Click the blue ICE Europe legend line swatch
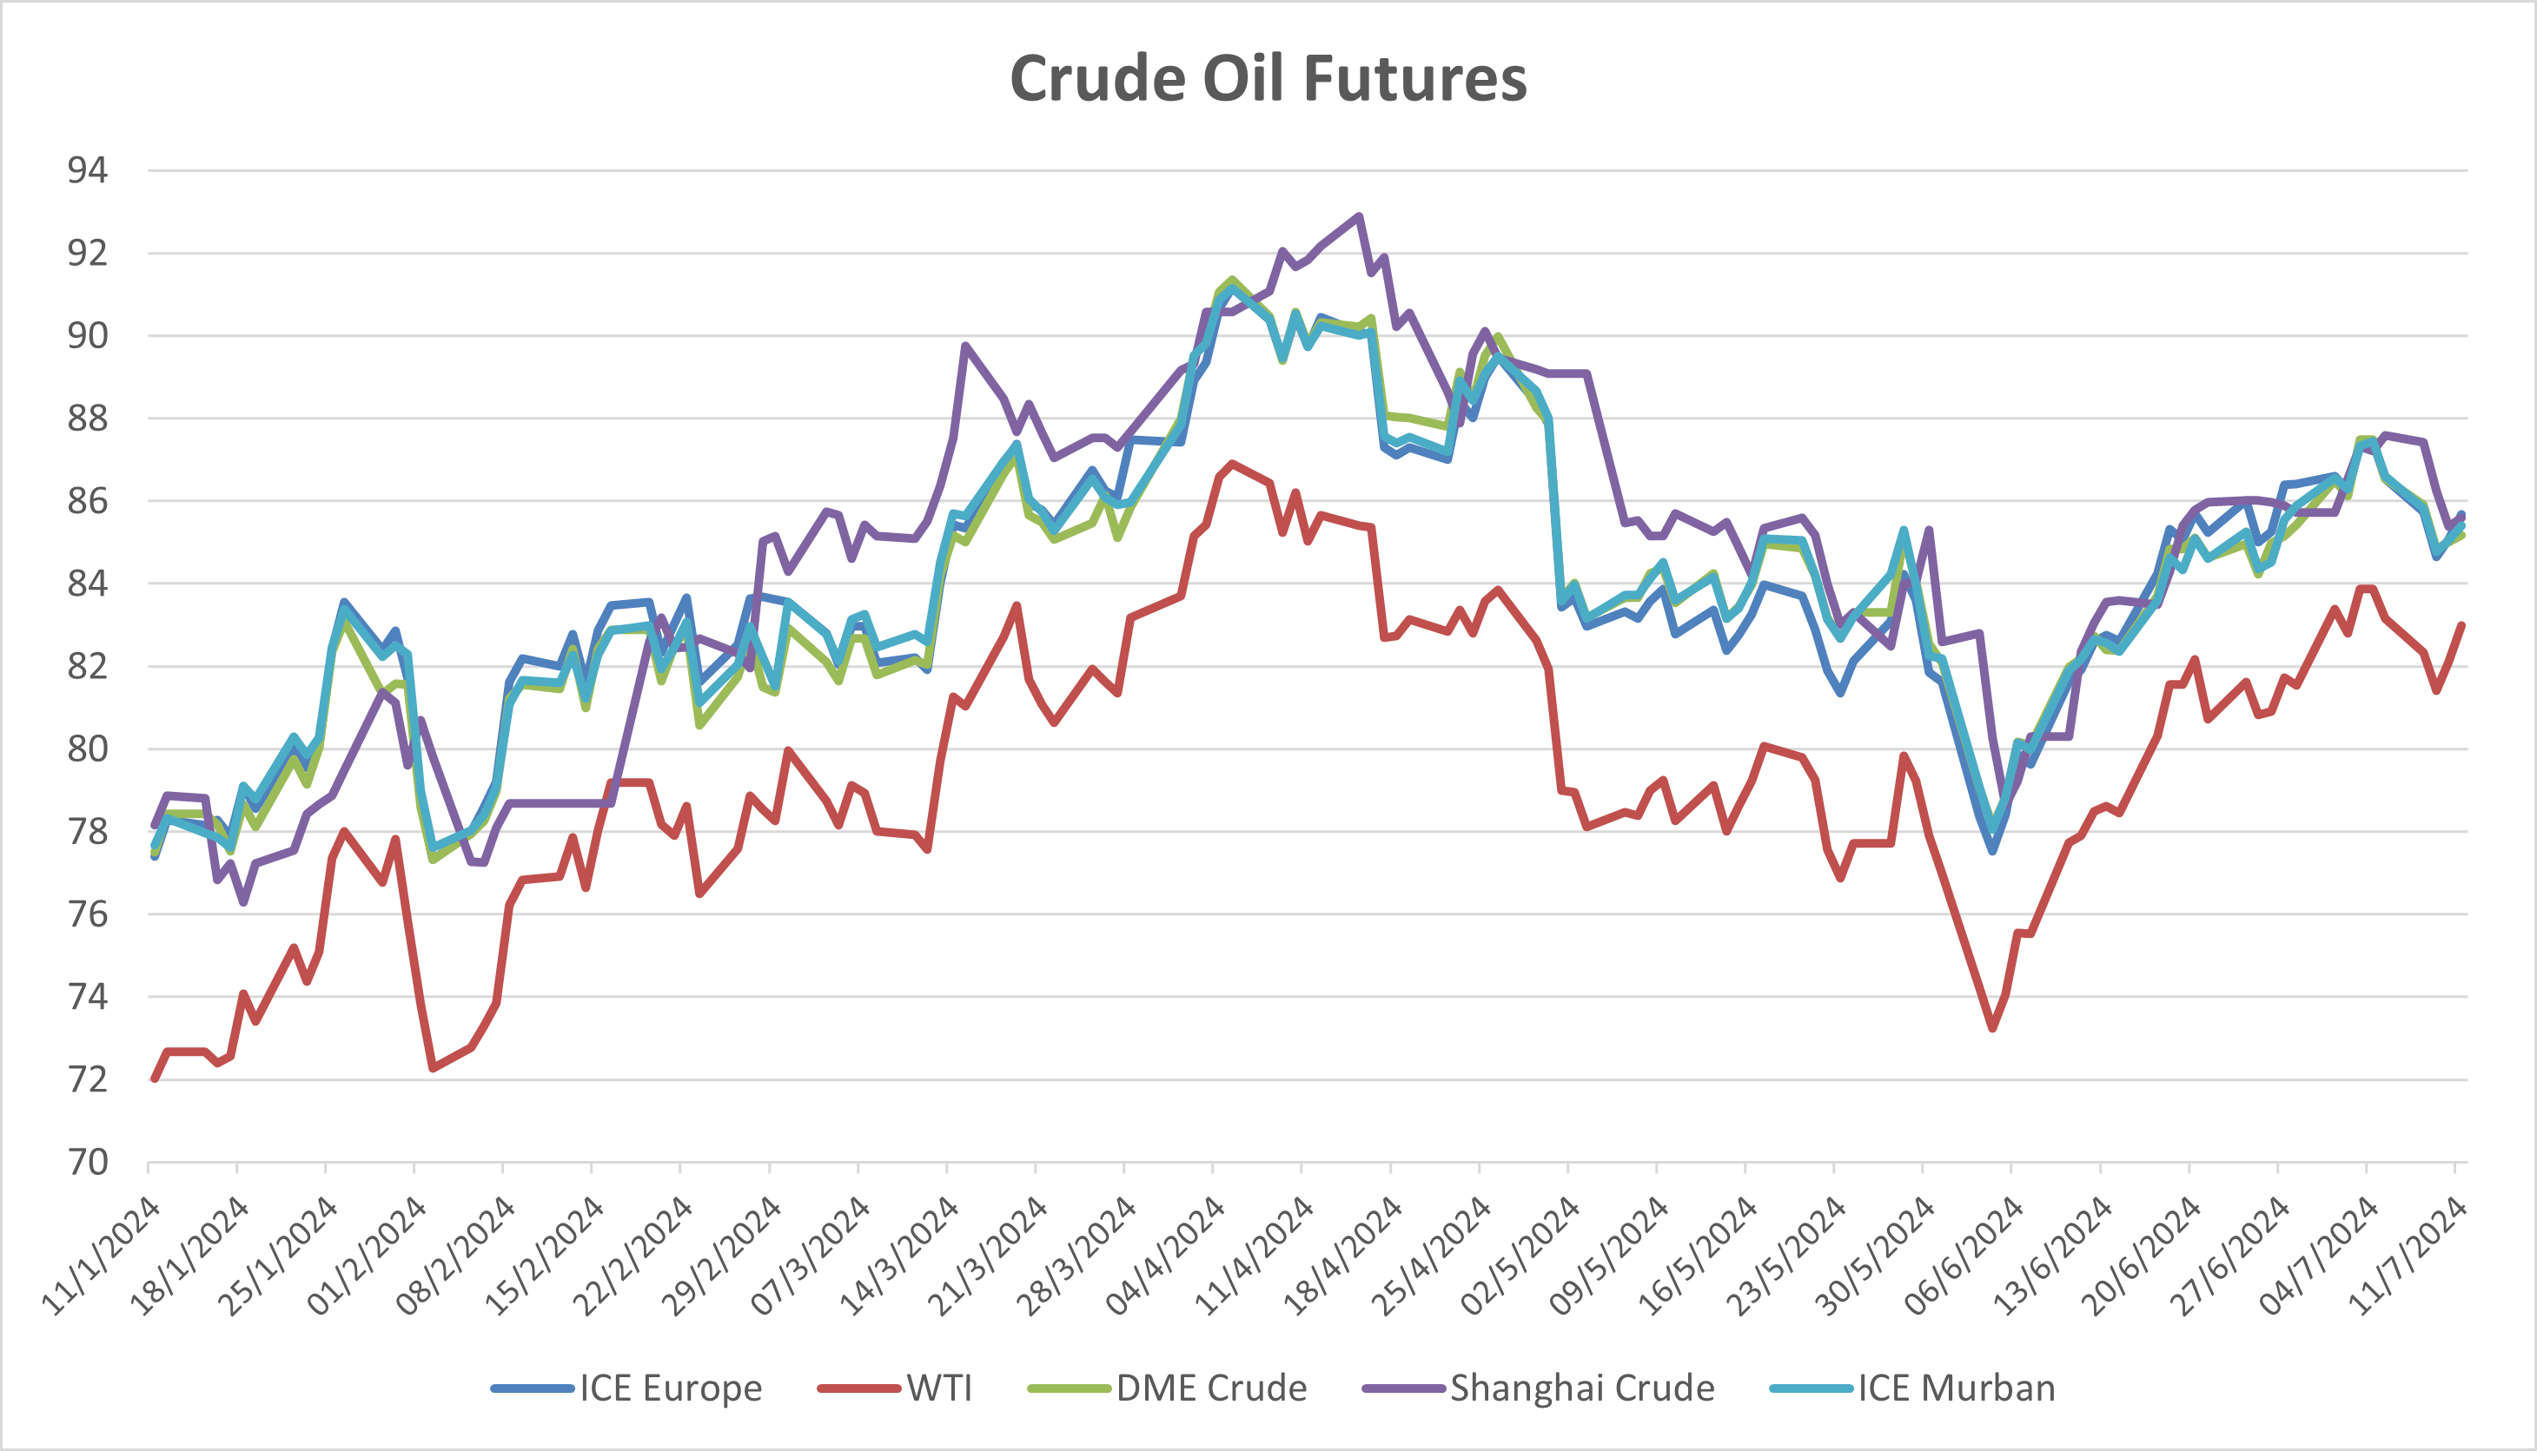 pyautogui.click(x=533, y=1389)
